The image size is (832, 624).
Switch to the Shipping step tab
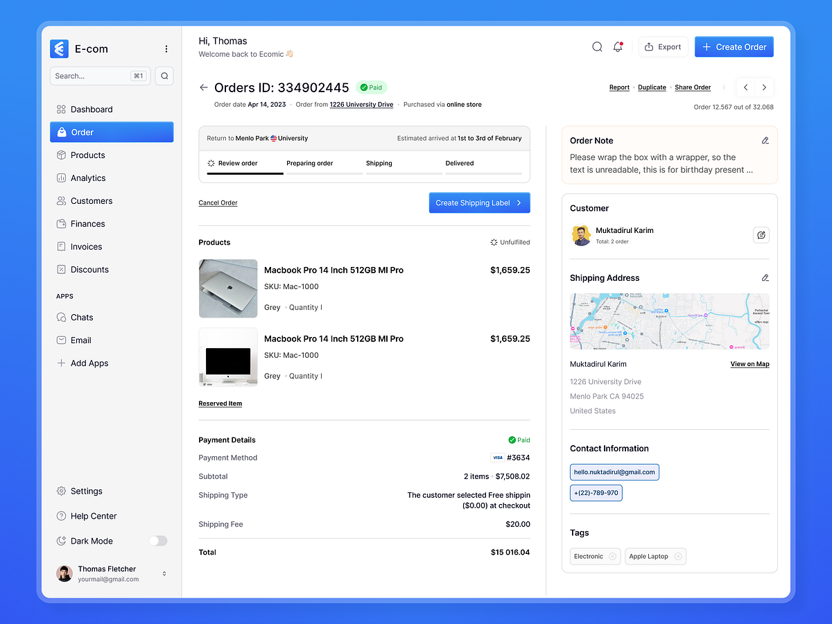tap(379, 163)
